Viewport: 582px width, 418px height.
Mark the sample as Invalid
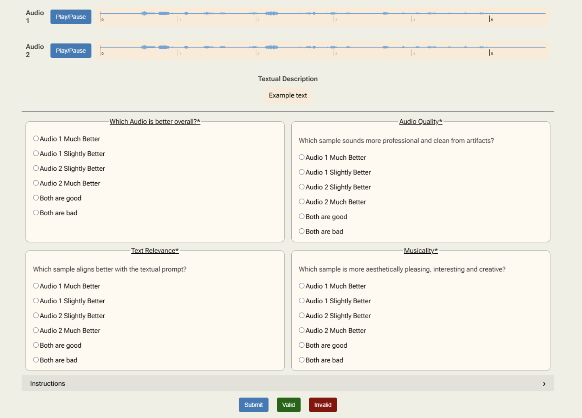323,405
